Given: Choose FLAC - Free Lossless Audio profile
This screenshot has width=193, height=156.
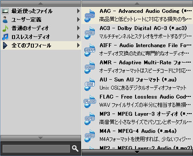Looking at the screenshot, I should pos(137,101).
